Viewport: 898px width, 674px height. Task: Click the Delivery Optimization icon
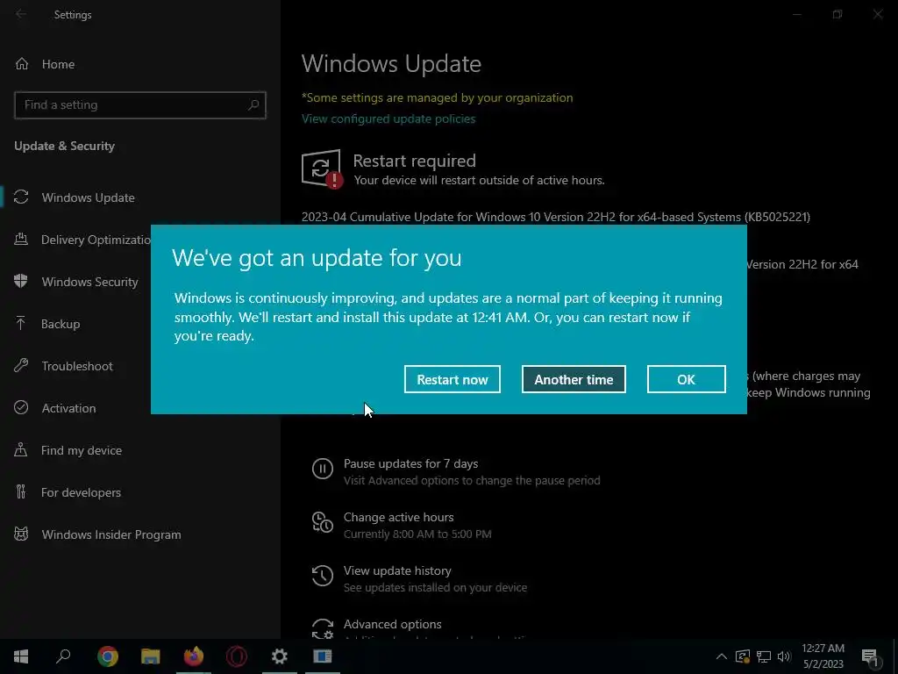pos(21,239)
